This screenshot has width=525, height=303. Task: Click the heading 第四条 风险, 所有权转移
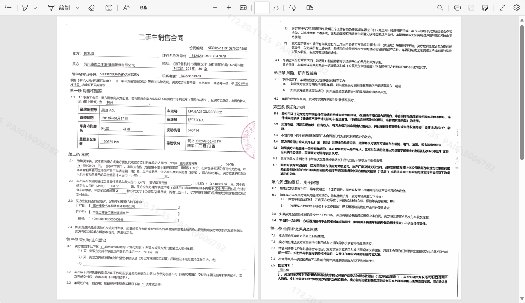click(x=295, y=73)
